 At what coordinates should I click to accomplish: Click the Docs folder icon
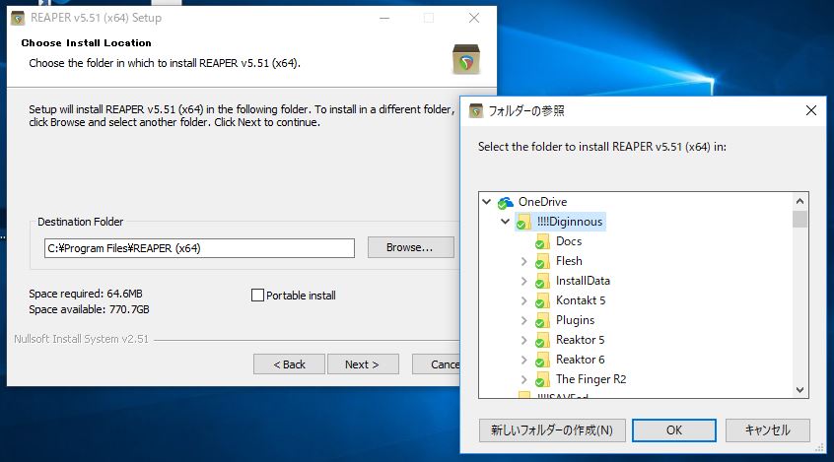[x=542, y=241]
